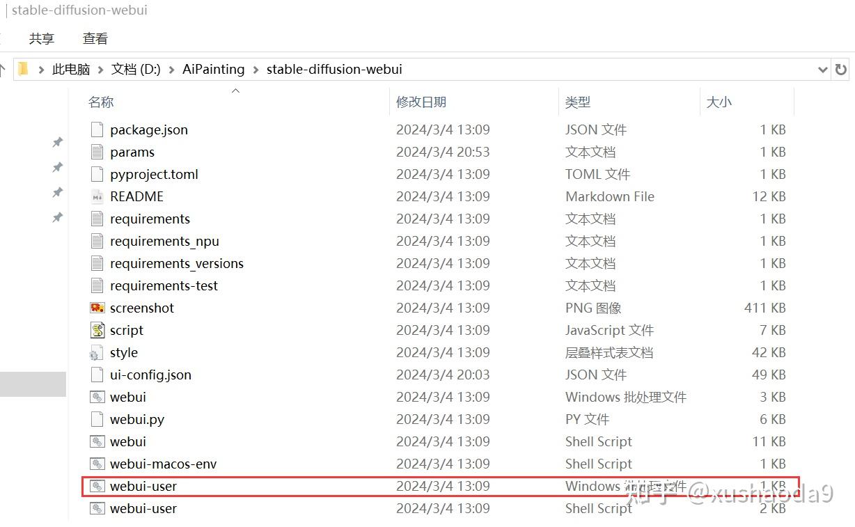This screenshot has height=527, width=855.
Task: Select the webui.py file icon
Action: tap(97, 419)
